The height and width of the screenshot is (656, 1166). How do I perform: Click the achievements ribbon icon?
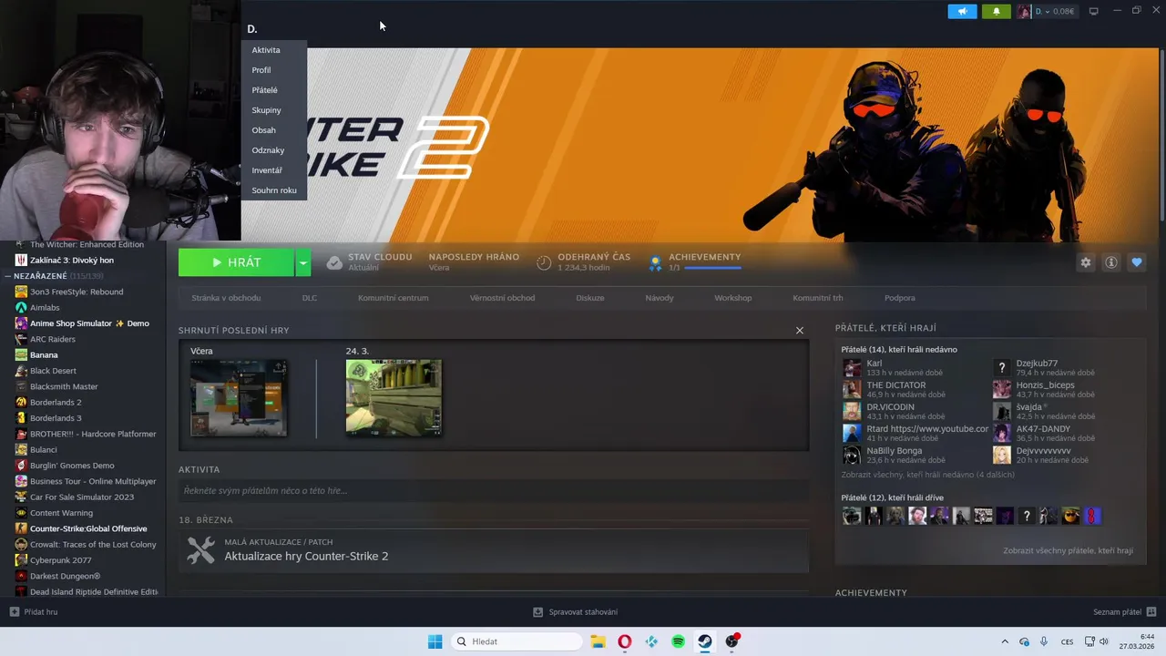click(655, 263)
